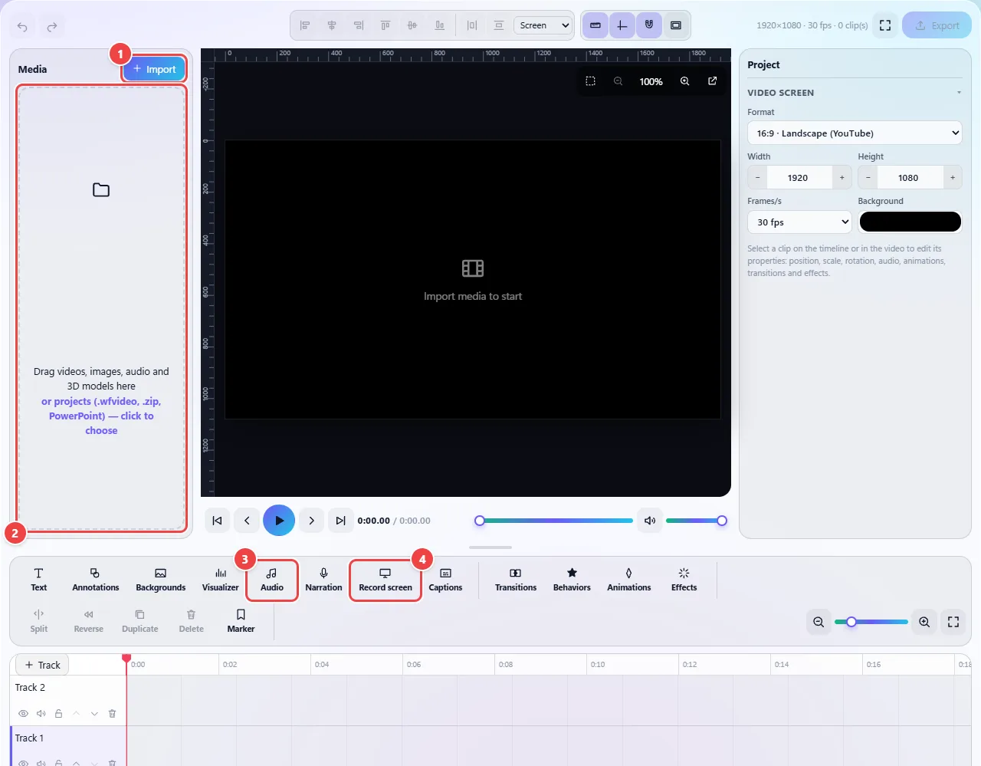Open the Animations panel
981x766 pixels.
tap(628, 580)
